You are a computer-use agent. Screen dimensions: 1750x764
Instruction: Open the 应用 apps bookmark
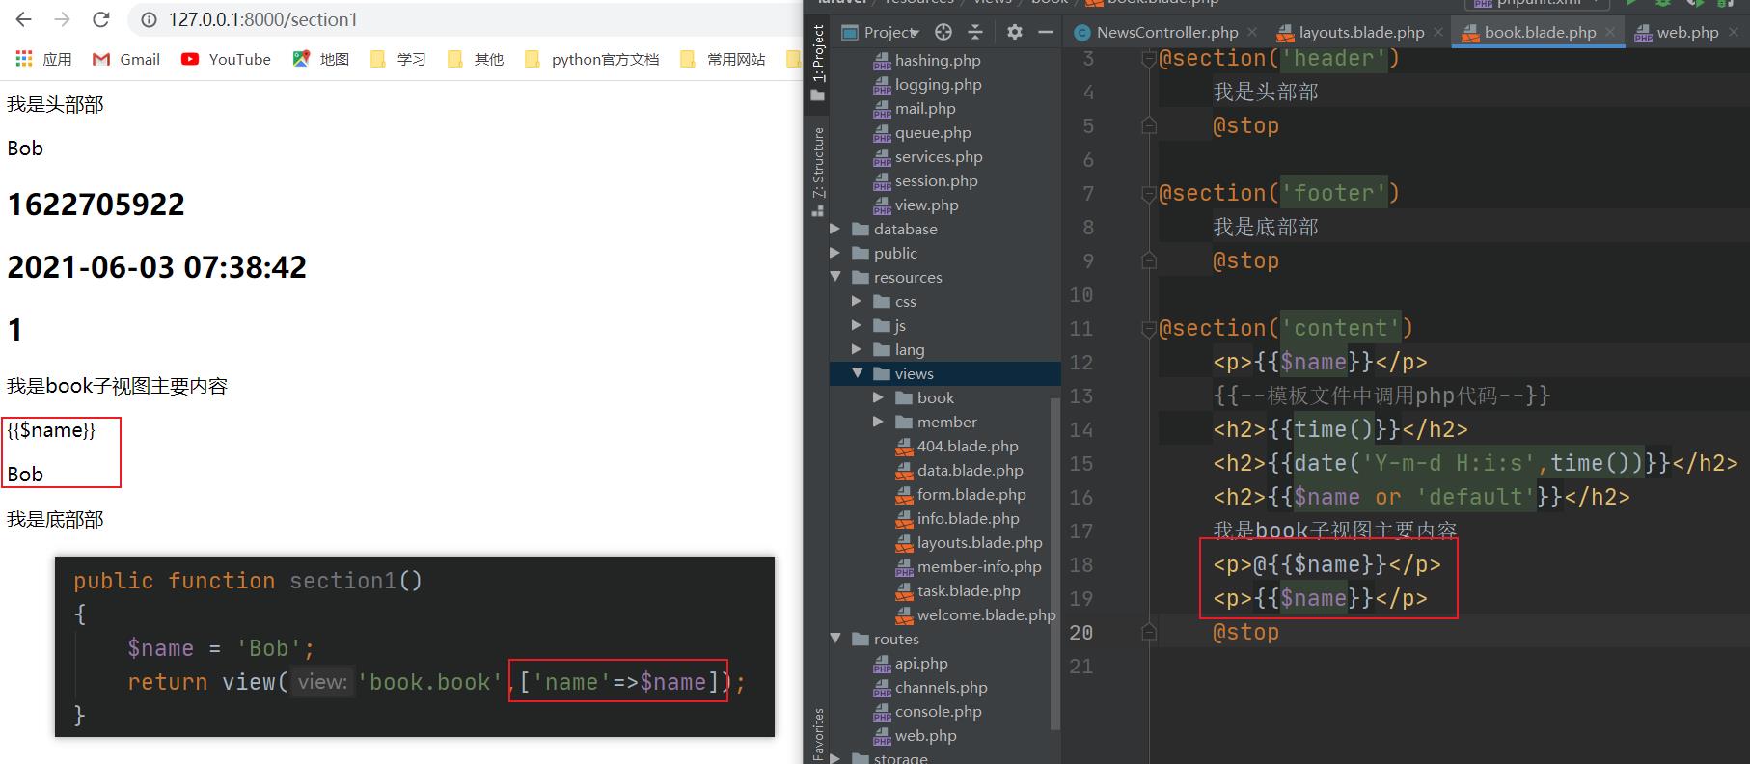44,59
